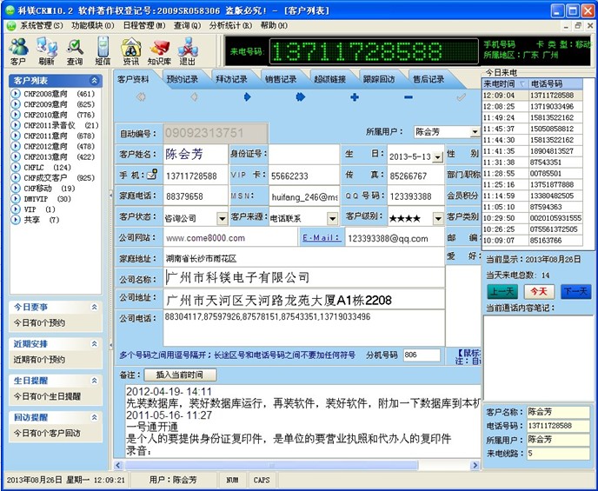Open the 所属用户 dropdown
598x491 pixels.
(474, 133)
